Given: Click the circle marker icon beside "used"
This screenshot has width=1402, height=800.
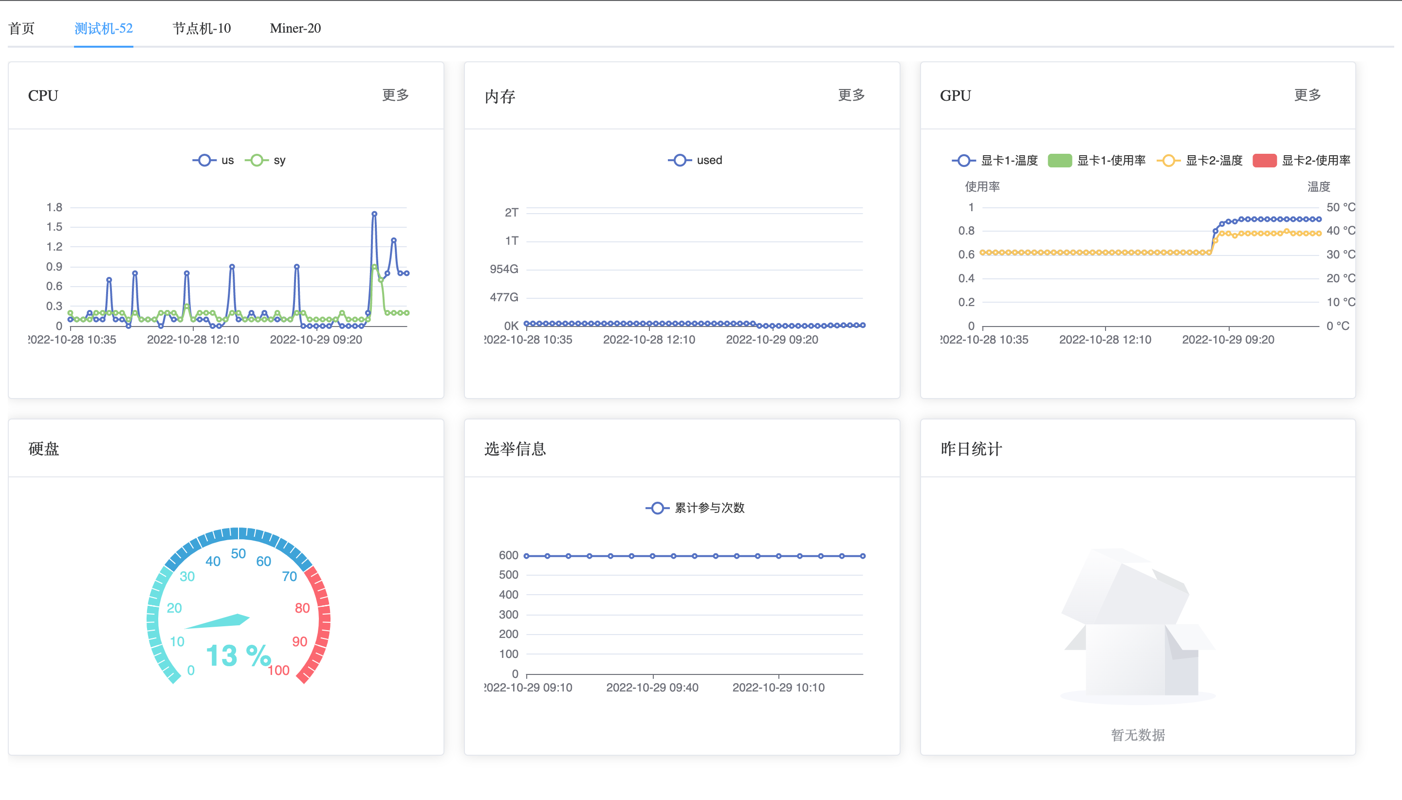Looking at the screenshot, I should coord(680,160).
